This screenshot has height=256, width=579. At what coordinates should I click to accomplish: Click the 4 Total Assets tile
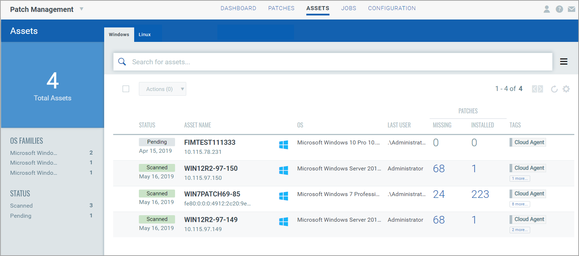click(52, 85)
